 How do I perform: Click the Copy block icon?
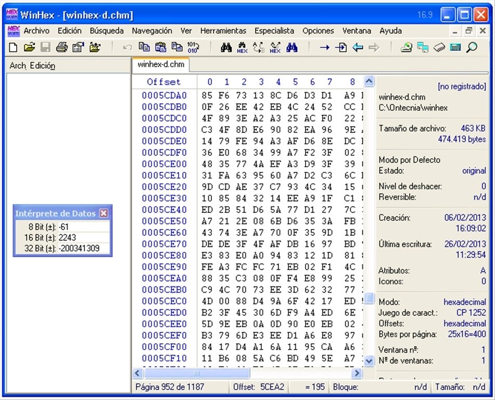click(x=144, y=47)
